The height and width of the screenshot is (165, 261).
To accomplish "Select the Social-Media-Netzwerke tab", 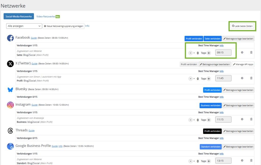I will pos(19,17).
